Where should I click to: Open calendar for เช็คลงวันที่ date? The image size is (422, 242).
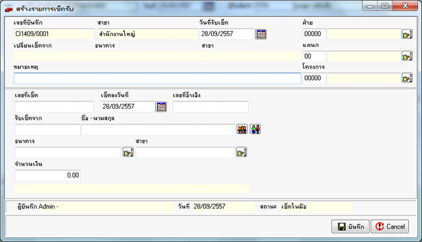point(161,107)
